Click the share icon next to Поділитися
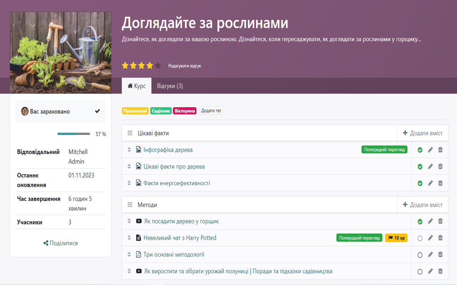The height and width of the screenshot is (285, 457). (46, 243)
